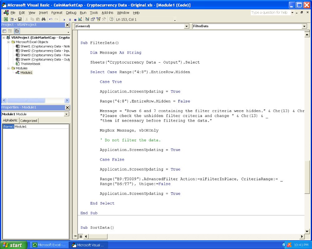Click View Object icon in Project panel
The height and width of the screenshot is (249, 312).
[x=10, y=31]
